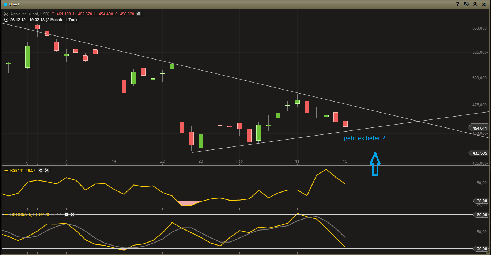Select the blue up arrow annotation
This screenshot has width=491, height=255.
[375, 164]
